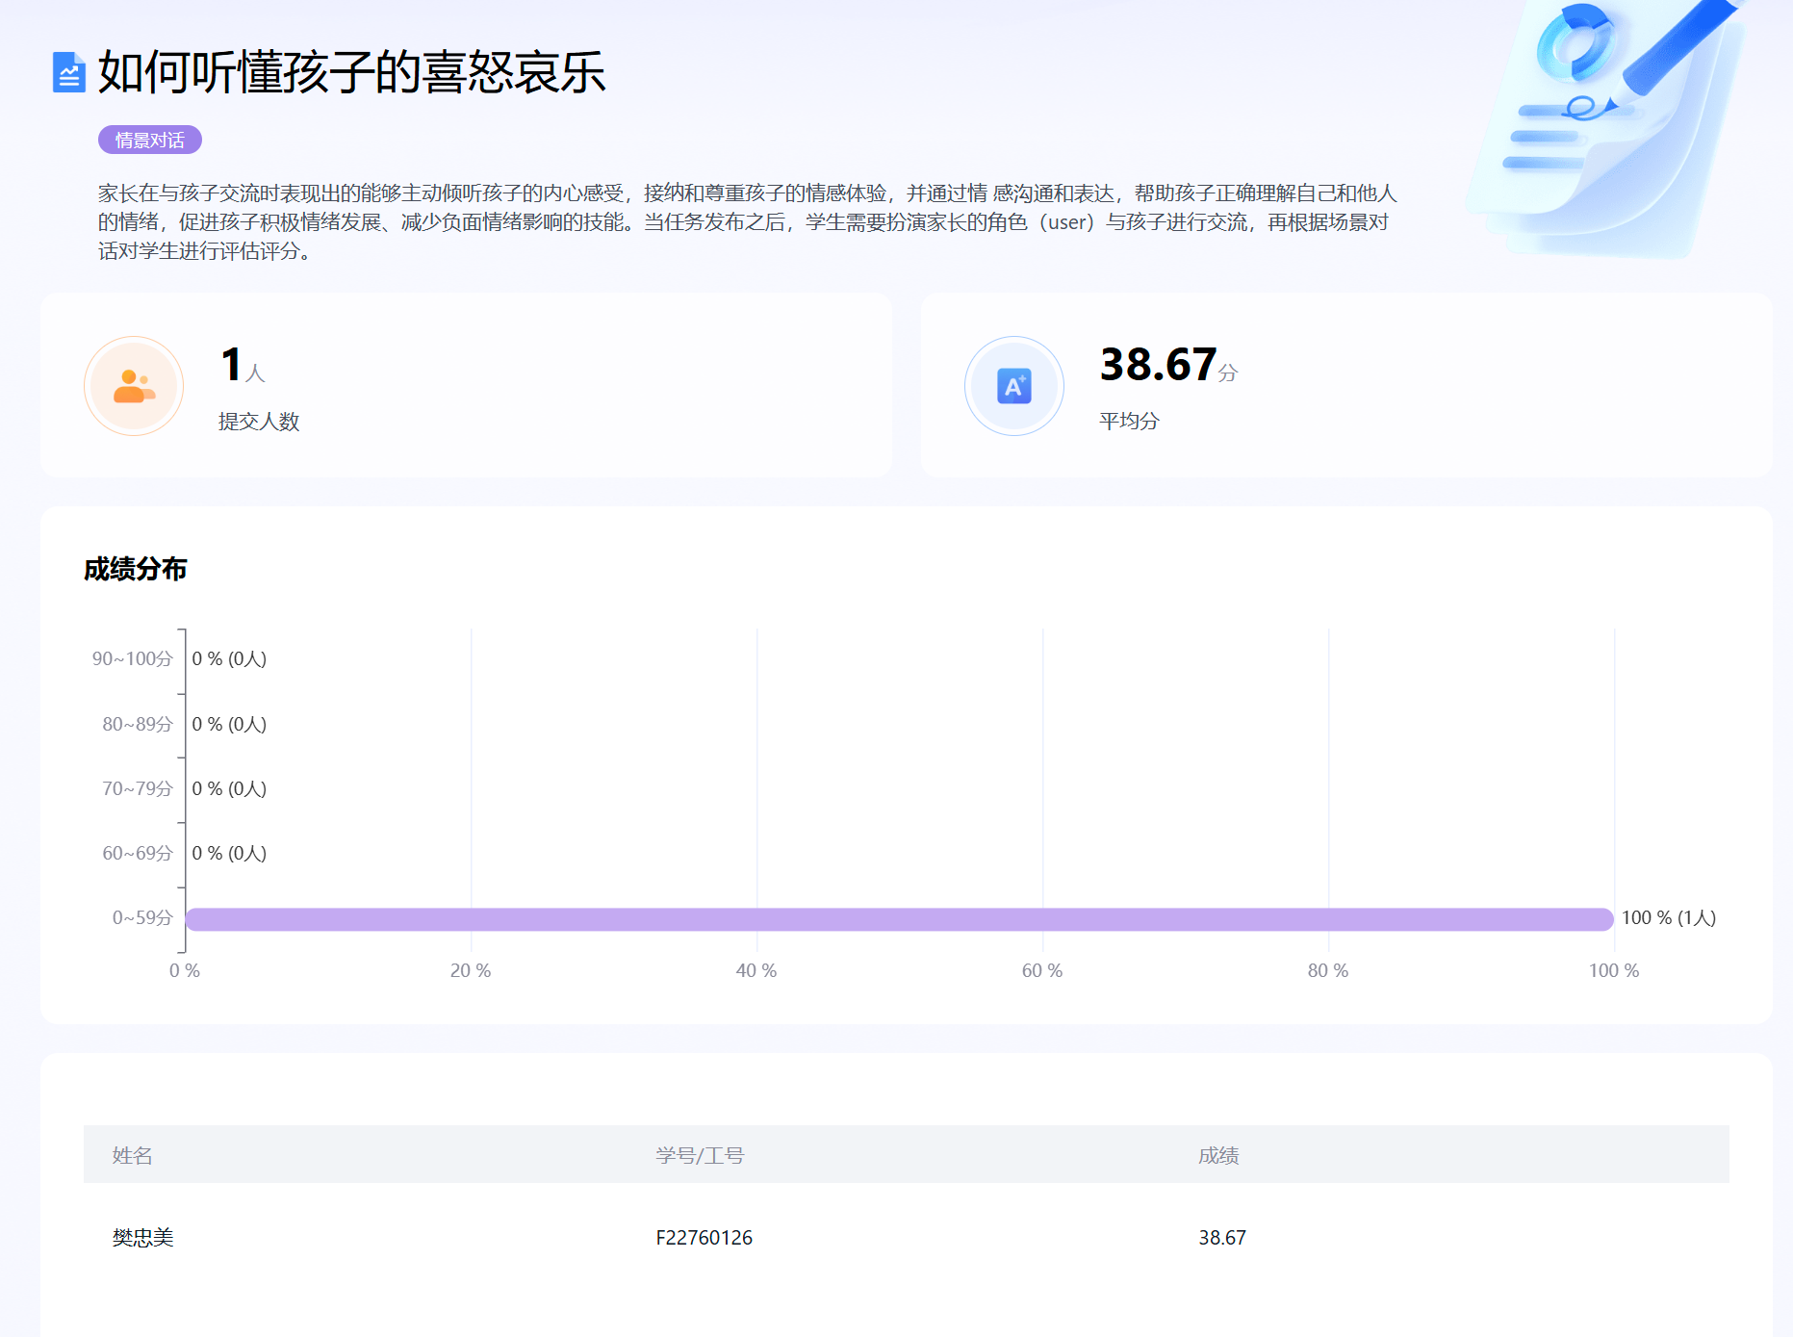This screenshot has height=1337, width=1793.
Task: Click the 学号/工号 column header
Action: pos(700,1155)
